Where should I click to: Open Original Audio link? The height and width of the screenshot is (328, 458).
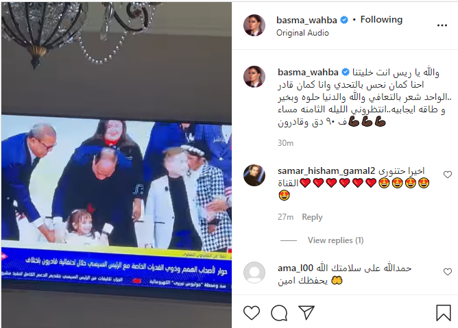point(302,33)
